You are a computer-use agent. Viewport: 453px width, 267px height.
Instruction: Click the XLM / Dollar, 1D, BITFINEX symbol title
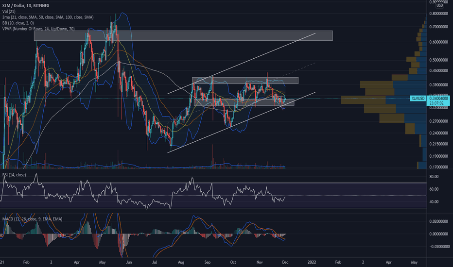click(26, 5)
